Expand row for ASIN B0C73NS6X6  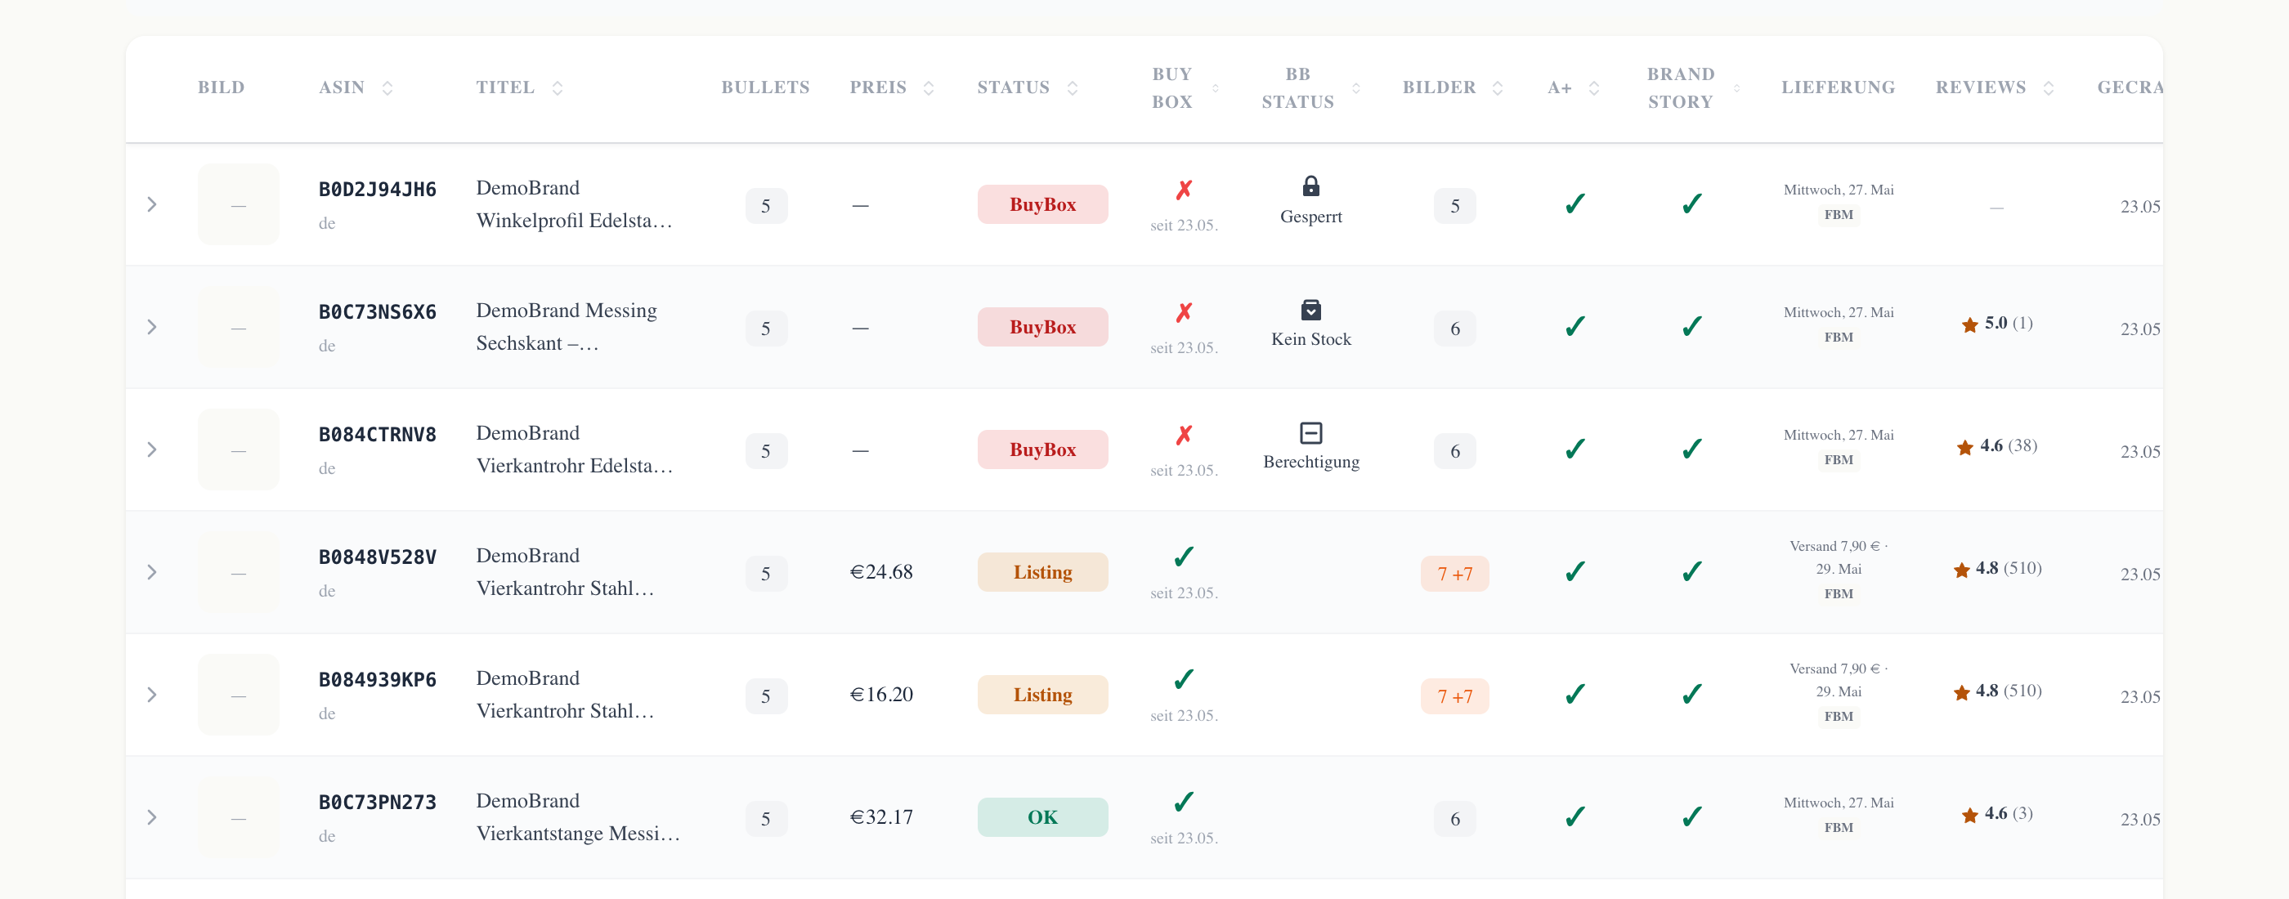pos(152,327)
